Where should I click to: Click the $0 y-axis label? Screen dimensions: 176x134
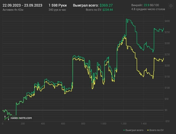pos(166,110)
